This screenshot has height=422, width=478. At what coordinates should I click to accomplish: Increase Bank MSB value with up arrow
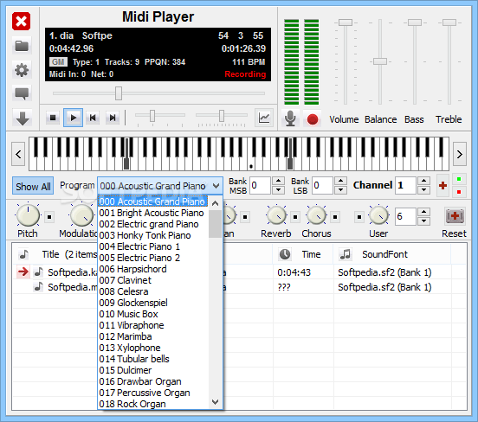click(278, 181)
